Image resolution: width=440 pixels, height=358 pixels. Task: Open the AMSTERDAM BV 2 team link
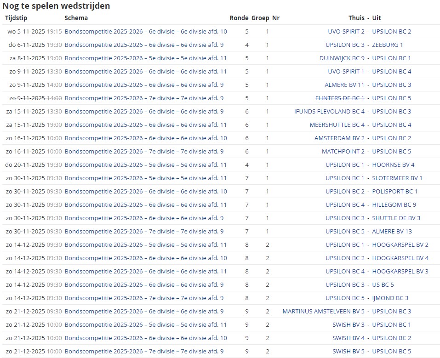tap(339, 138)
